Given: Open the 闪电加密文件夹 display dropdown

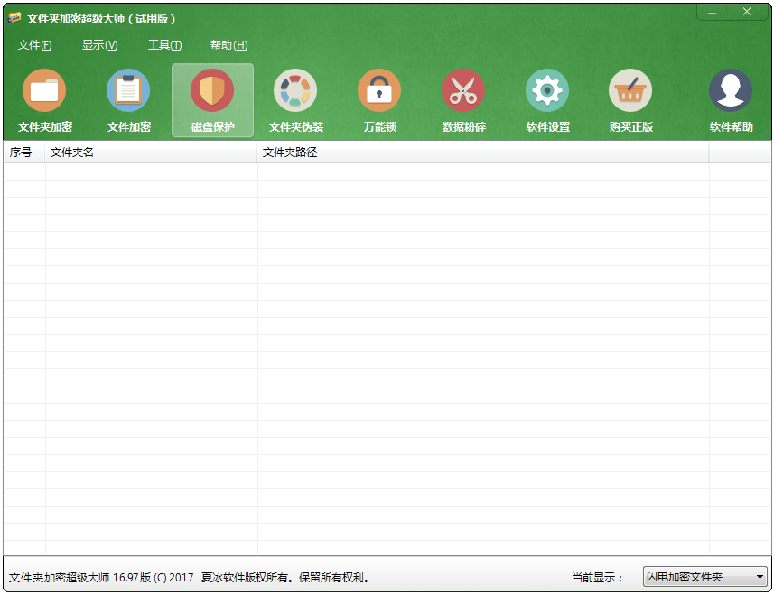Looking at the screenshot, I should click(705, 577).
